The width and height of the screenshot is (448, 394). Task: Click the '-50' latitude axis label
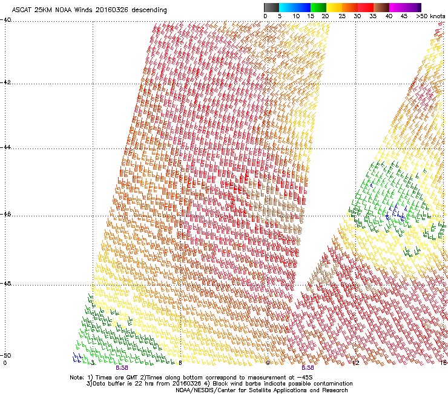pyautogui.click(x=5, y=355)
